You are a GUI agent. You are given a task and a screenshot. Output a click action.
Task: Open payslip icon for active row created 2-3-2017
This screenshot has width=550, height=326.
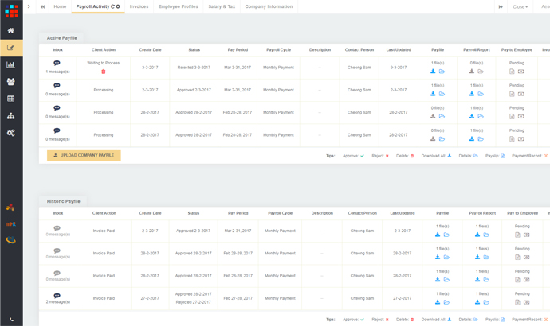pos(512,94)
